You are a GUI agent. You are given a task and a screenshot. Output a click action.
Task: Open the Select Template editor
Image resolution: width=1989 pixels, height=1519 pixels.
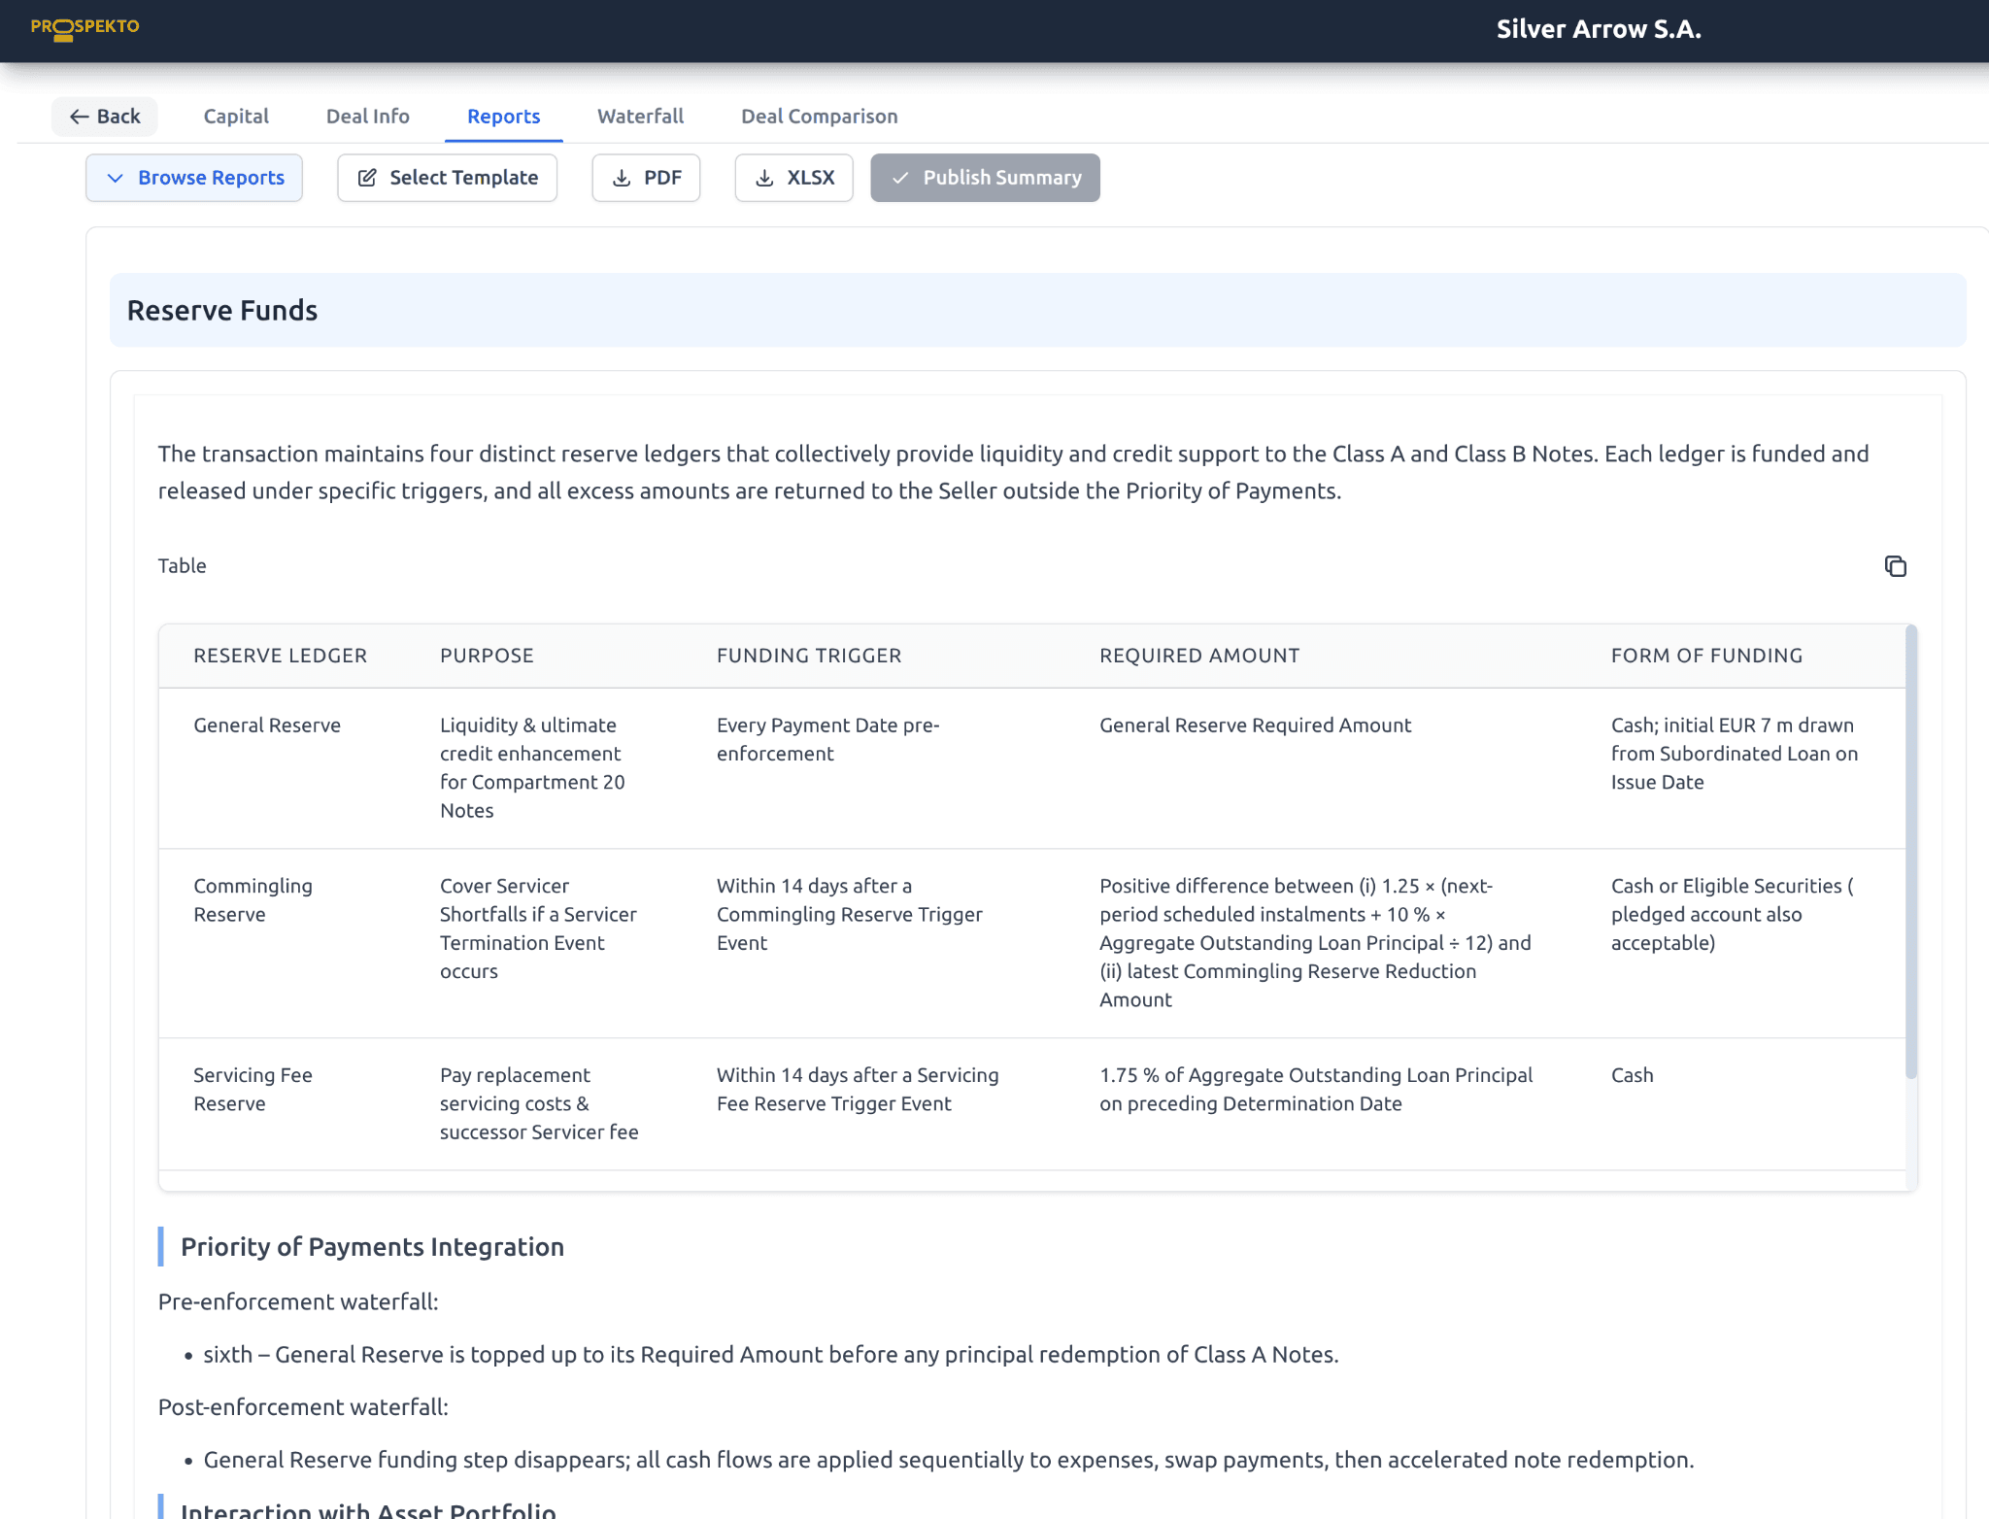[447, 178]
